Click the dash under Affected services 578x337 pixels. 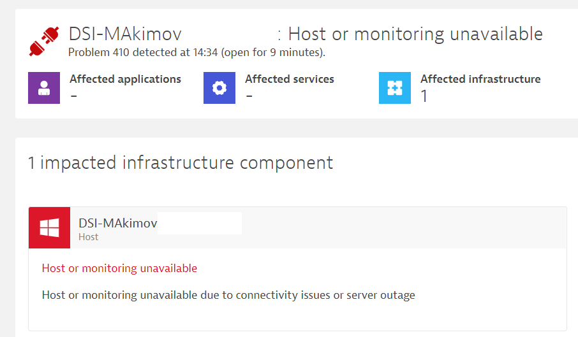coord(249,96)
